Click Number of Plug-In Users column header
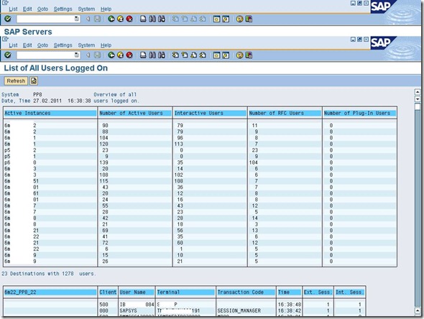This screenshot has height=319, width=424. click(359, 113)
